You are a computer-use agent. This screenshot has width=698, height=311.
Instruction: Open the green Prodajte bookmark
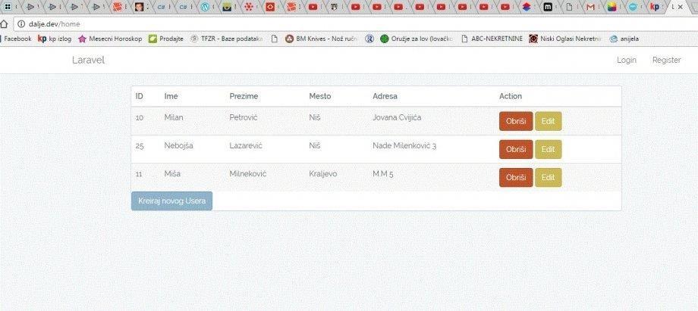(x=165, y=39)
